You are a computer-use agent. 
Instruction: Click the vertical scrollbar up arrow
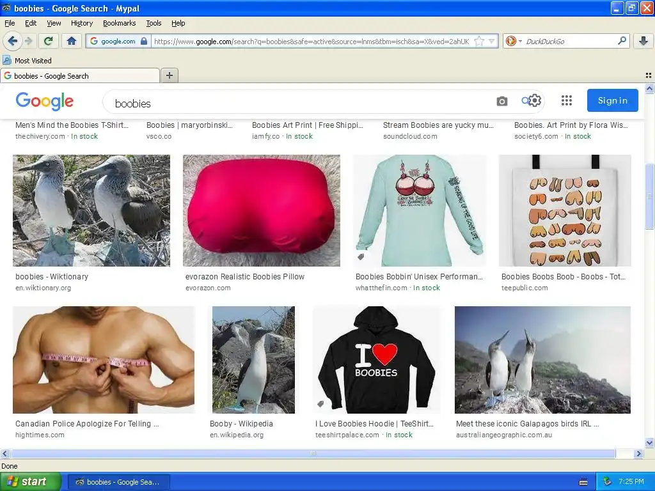click(649, 88)
